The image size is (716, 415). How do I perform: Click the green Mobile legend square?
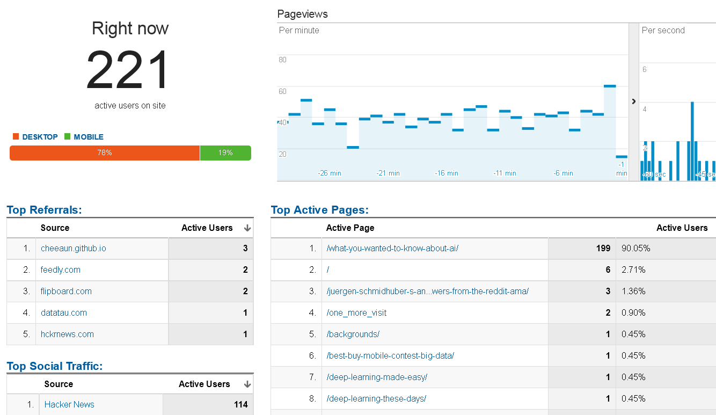tap(67, 137)
